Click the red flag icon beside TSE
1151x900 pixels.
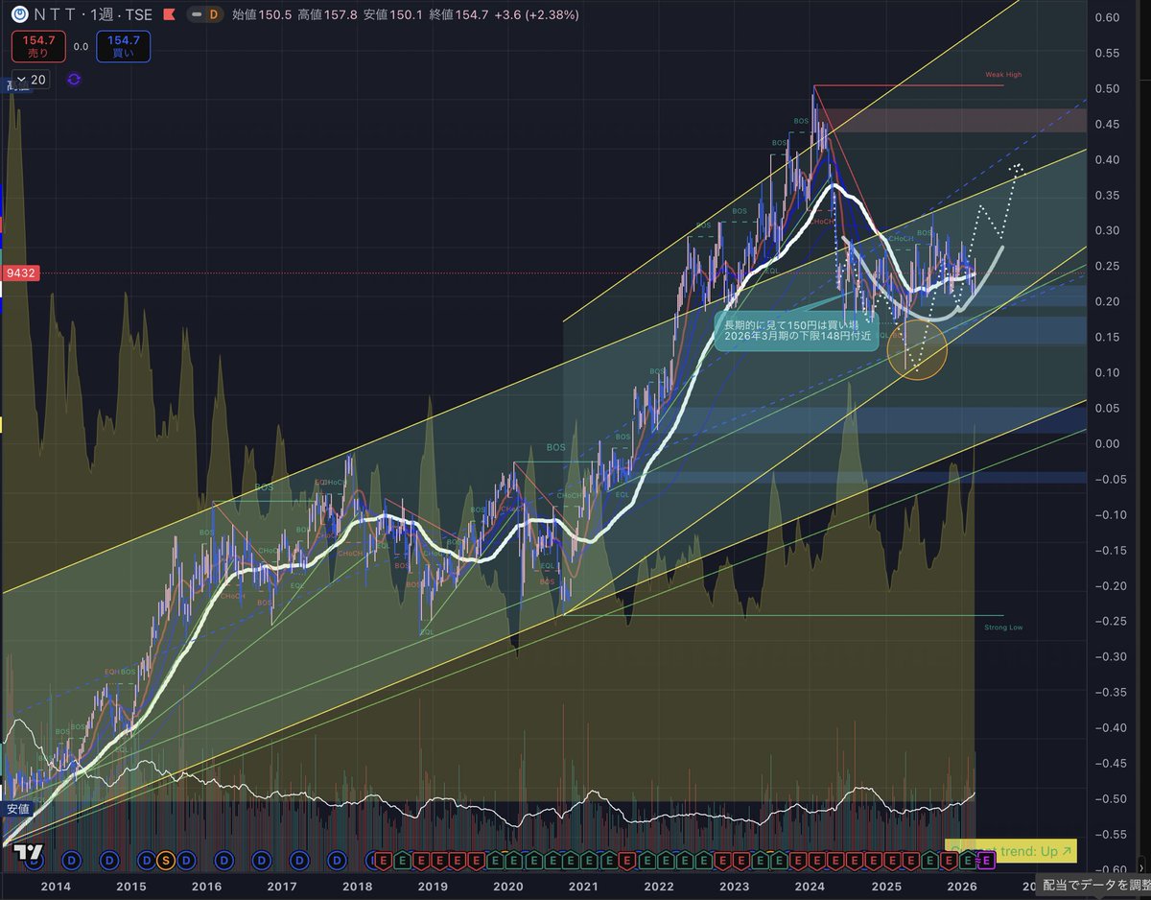coord(168,16)
